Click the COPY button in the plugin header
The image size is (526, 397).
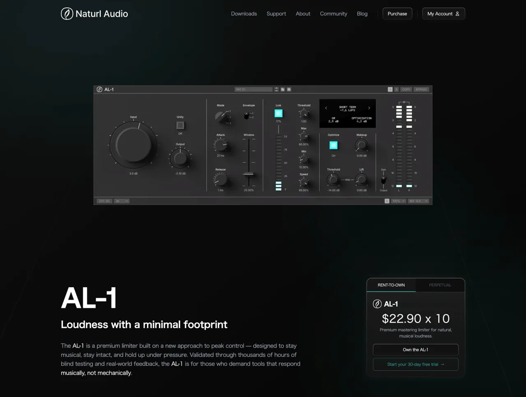pyautogui.click(x=406, y=89)
